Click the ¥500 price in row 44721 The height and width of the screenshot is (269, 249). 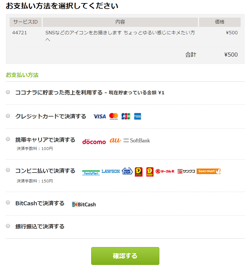point(232,33)
